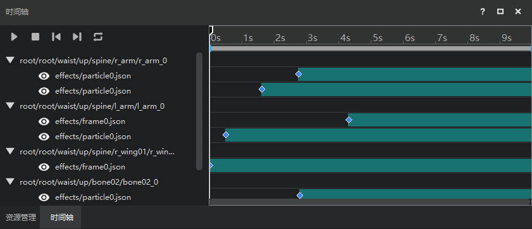The width and height of the screenshot is (532, 229).
Task: Toggle visibility of frame0.json under l_arm_0
Action: (x=44, y=121)
